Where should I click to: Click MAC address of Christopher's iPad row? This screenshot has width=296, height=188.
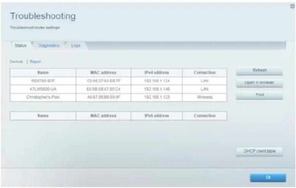[104, 97]
